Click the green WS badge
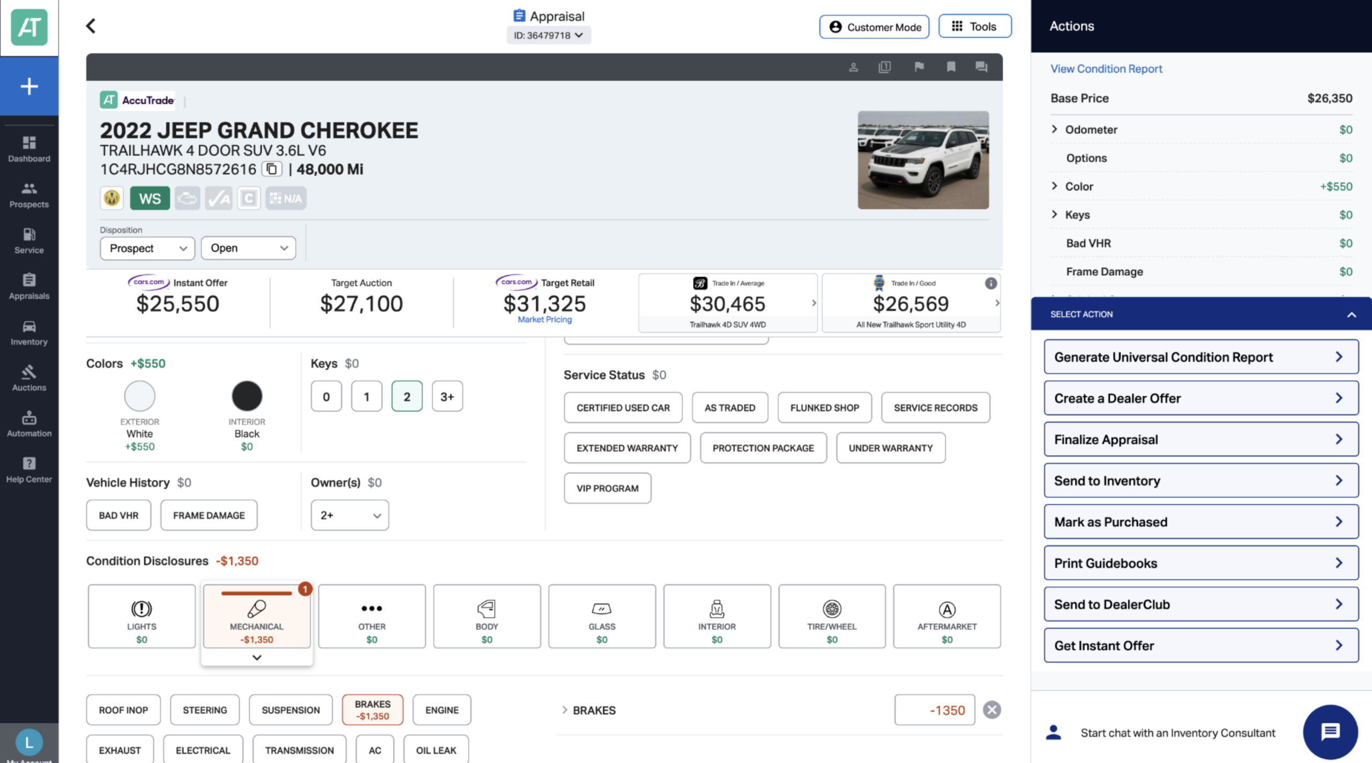Screen dimensions: 1372x763 point(150,199)
